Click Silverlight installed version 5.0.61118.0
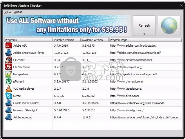Viewport: 185px width, 139px height. (62, 110)
